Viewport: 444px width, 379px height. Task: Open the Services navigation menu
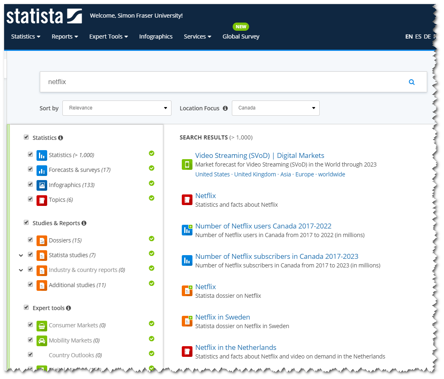(x=197, y=37)
